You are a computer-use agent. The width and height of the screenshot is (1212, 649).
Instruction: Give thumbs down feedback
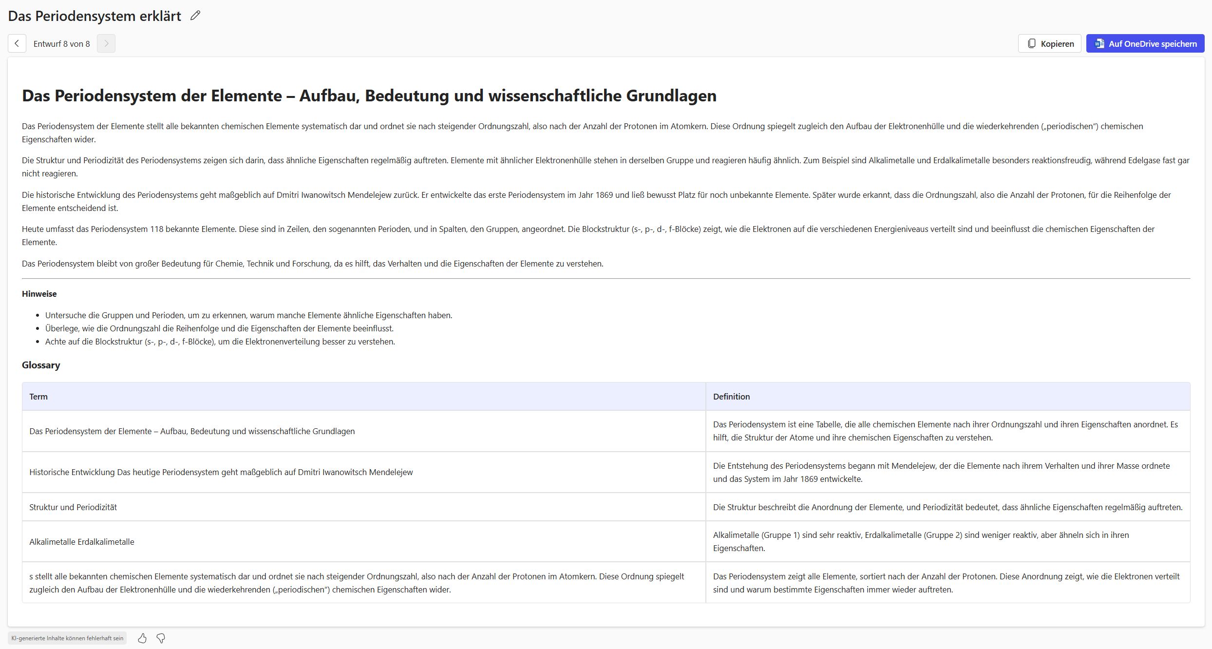pos(161,638)
